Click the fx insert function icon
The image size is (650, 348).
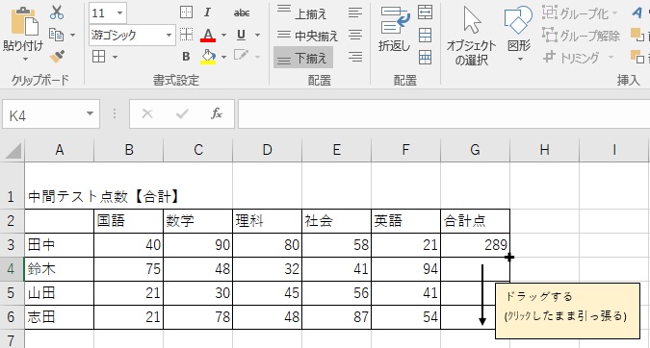click(217, 113)
